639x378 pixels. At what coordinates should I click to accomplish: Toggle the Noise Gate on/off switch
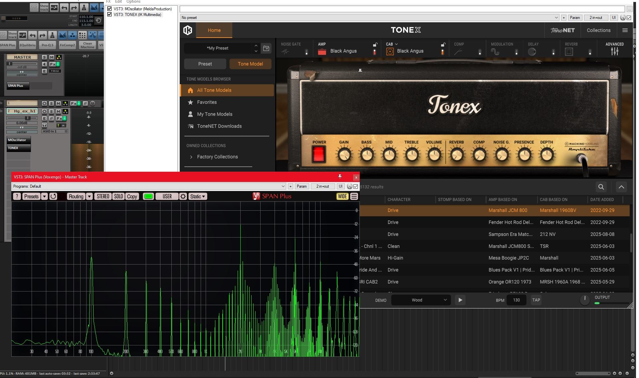click(307, 52)
